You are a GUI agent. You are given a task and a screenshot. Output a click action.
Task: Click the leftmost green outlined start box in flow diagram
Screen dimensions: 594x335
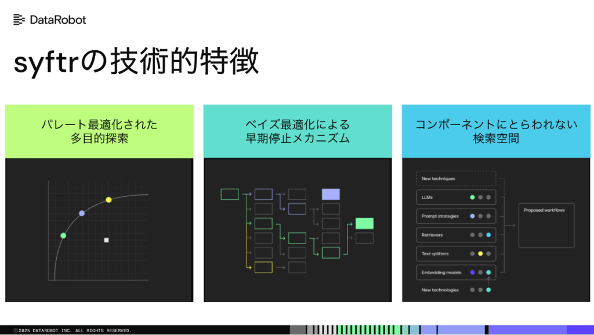point(230,194)
